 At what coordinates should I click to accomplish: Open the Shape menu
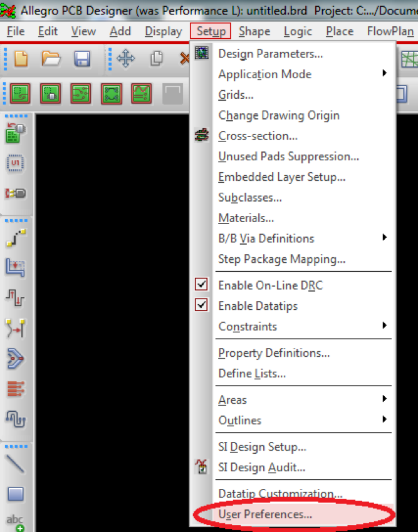coord(254,31)
